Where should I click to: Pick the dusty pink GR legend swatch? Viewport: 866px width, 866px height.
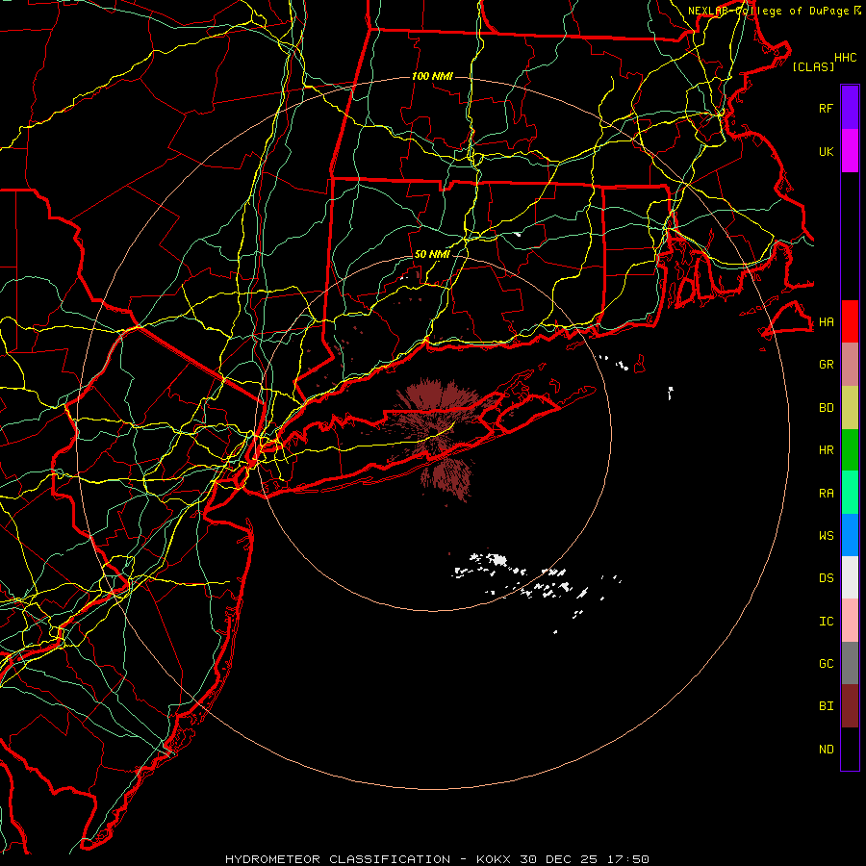click(850, 365)
